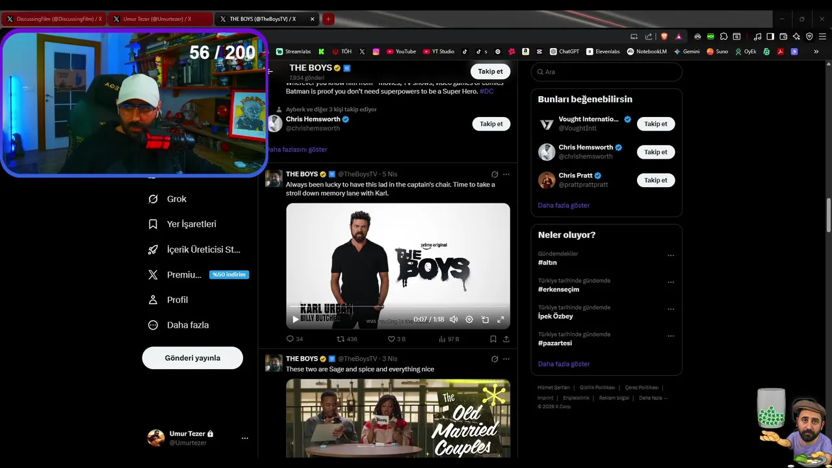832x468 pixels.
Task: Follow Chris Hemsworth in the main timeline card
Action: (x=491, y=123)
